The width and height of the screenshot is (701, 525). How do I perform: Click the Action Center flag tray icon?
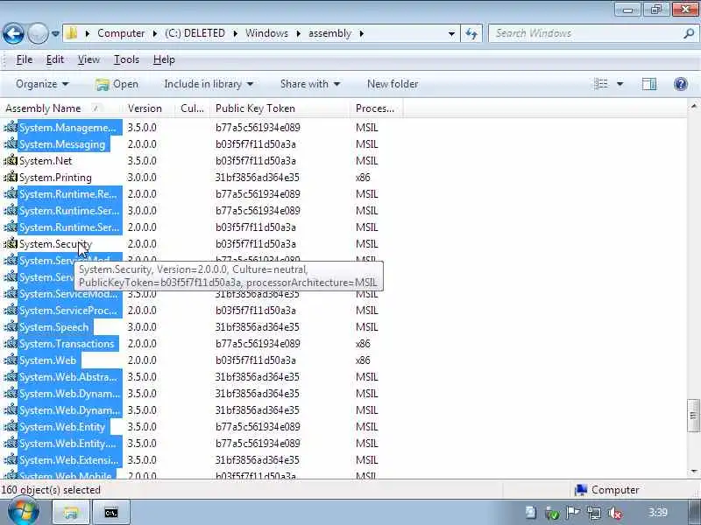(573, 513)
